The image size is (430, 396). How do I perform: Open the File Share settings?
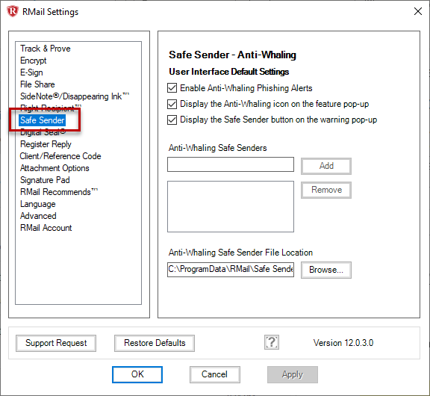pyautogui.click(x=37, y=84)
